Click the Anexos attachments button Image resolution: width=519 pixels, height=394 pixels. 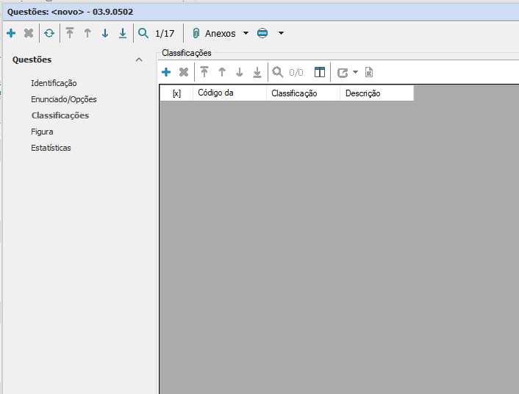[x=214, y=33]
